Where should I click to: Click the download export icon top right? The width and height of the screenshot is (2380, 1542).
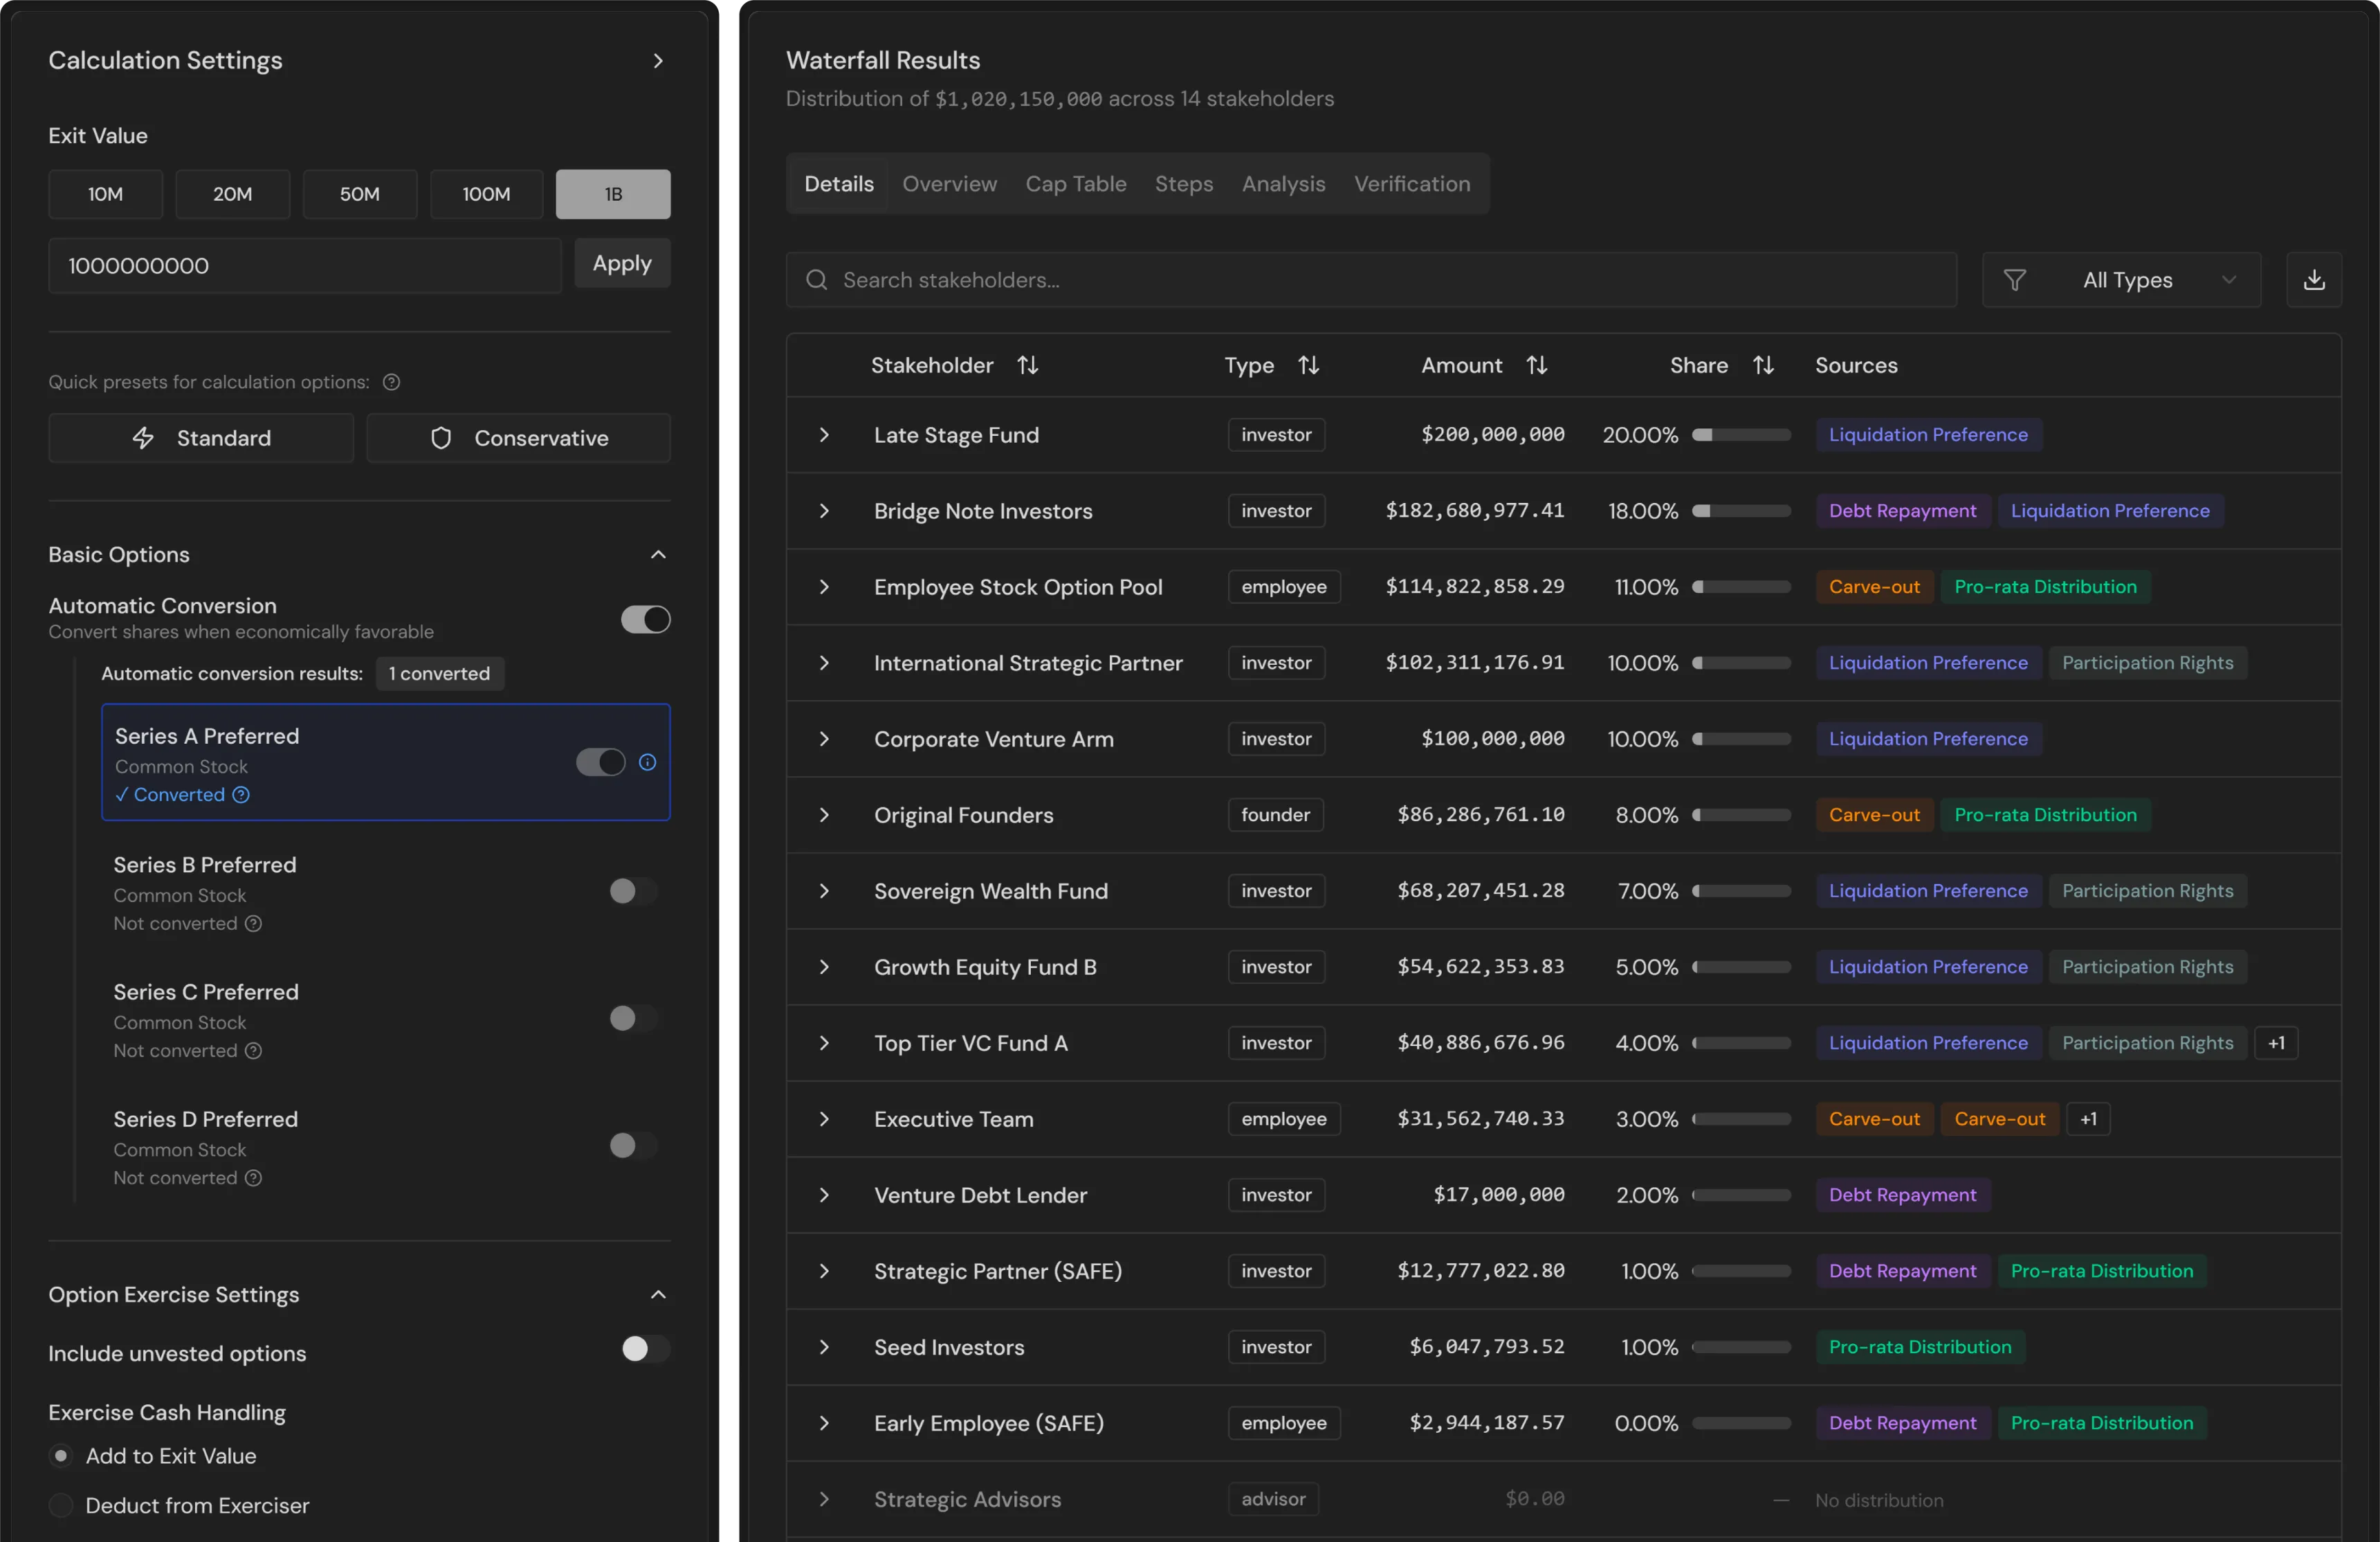(x=2314, y=279)
